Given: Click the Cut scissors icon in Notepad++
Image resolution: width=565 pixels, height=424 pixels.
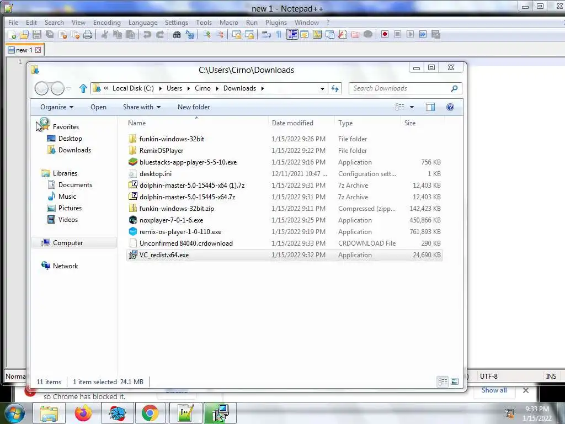Looking at the screenshot, I should (105, 34).
